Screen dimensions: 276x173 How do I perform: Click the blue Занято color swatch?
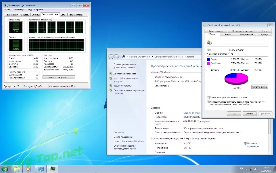[x=209, y=59]
